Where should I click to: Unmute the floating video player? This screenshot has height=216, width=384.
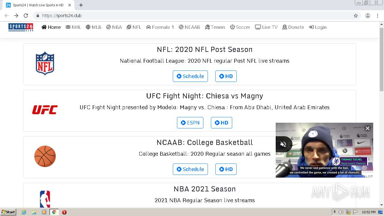tap(283, 144)
